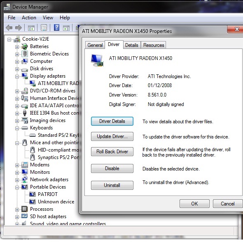Cancel the Properties dialog
The height and width of the screenshot is (242, 243).
228,204
